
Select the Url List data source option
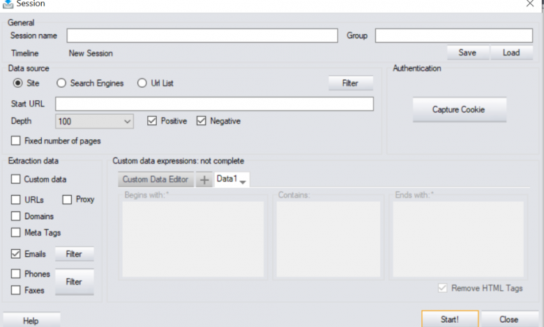[142, 83]
